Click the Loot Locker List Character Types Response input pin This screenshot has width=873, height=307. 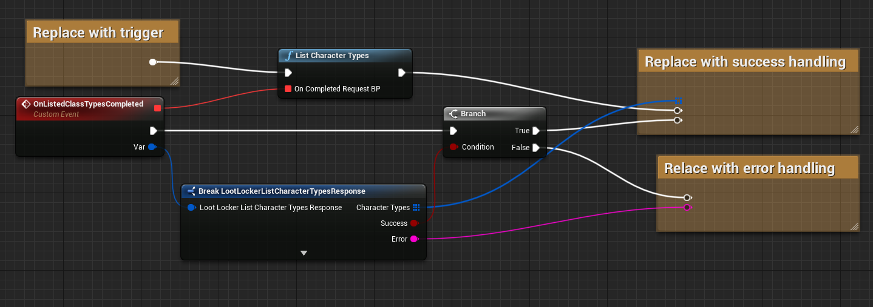point(191,208)
